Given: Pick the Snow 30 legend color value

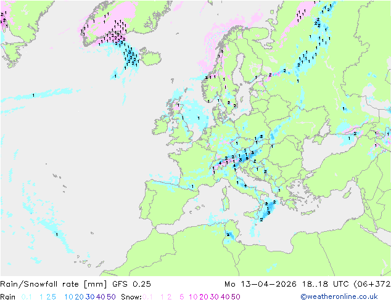Looking at the screenshot, I should (215, 297).
